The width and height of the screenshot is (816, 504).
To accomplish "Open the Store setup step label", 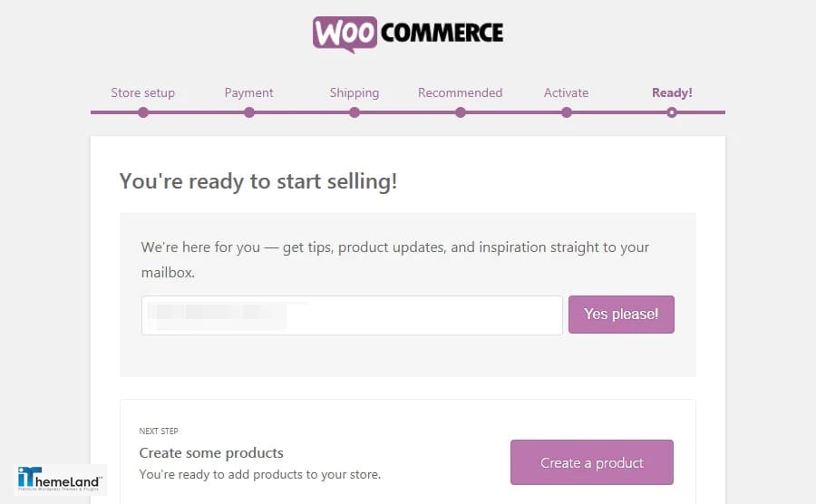I will click(x=142, y=92).
